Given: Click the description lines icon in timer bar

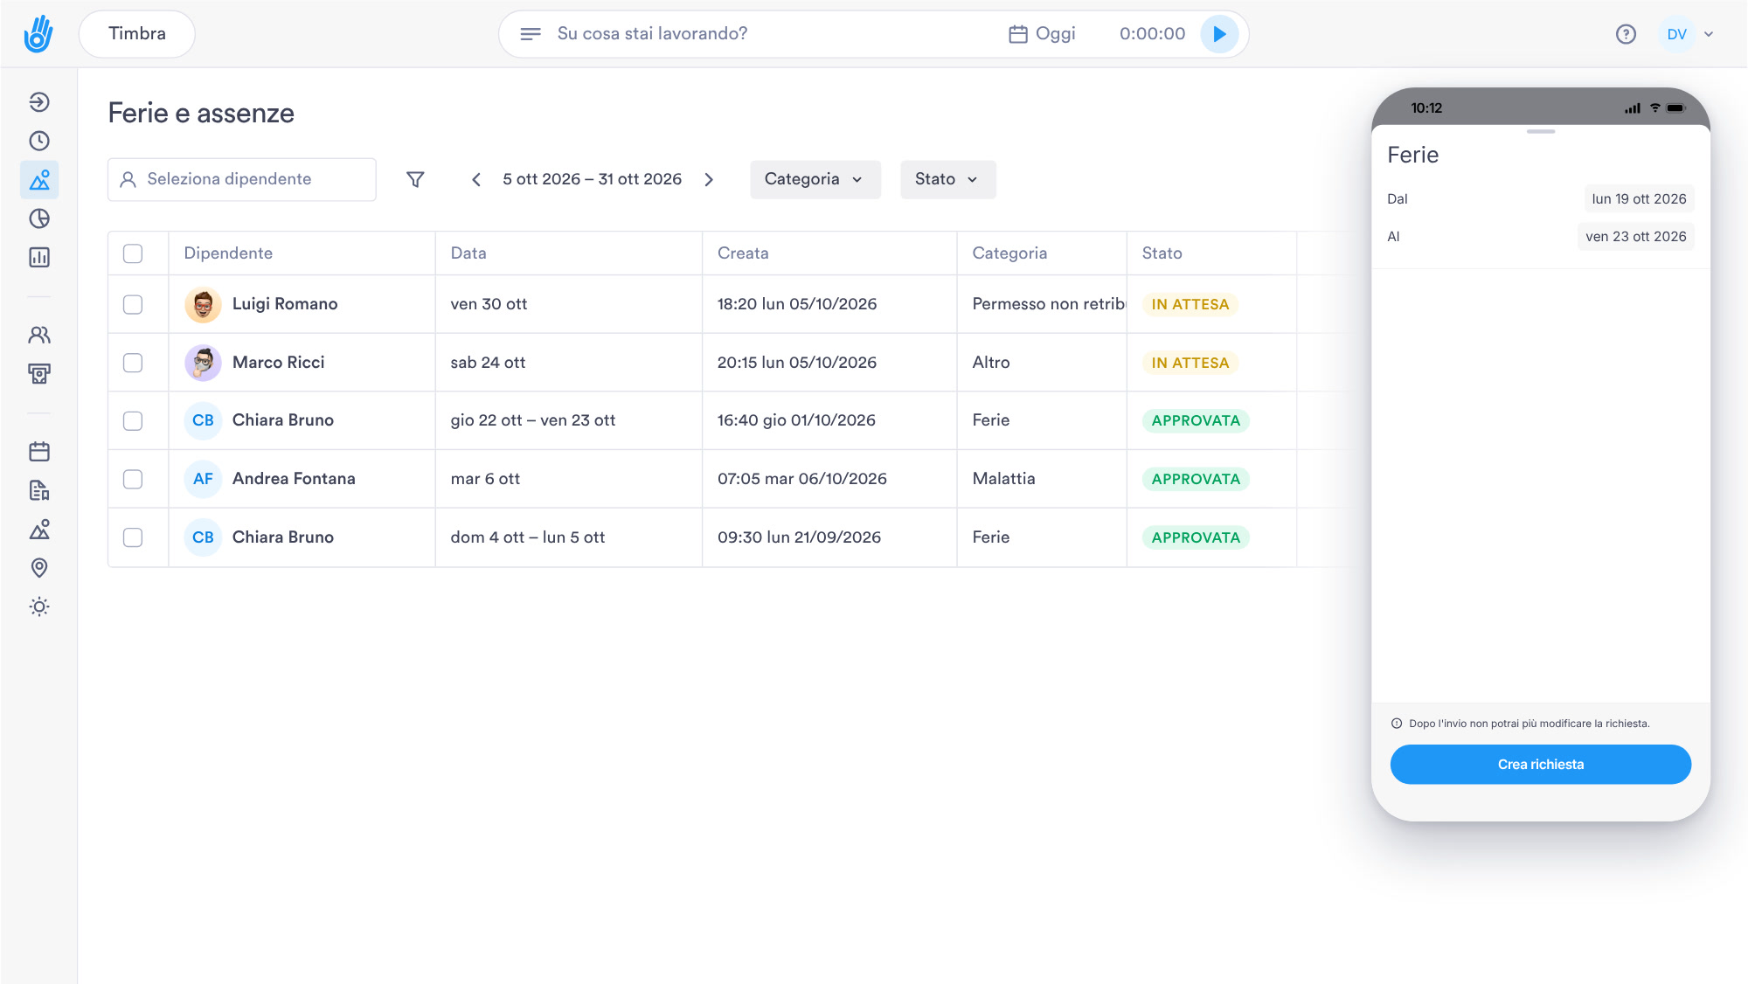Looking at the screenshot, I should coord(531,34).
